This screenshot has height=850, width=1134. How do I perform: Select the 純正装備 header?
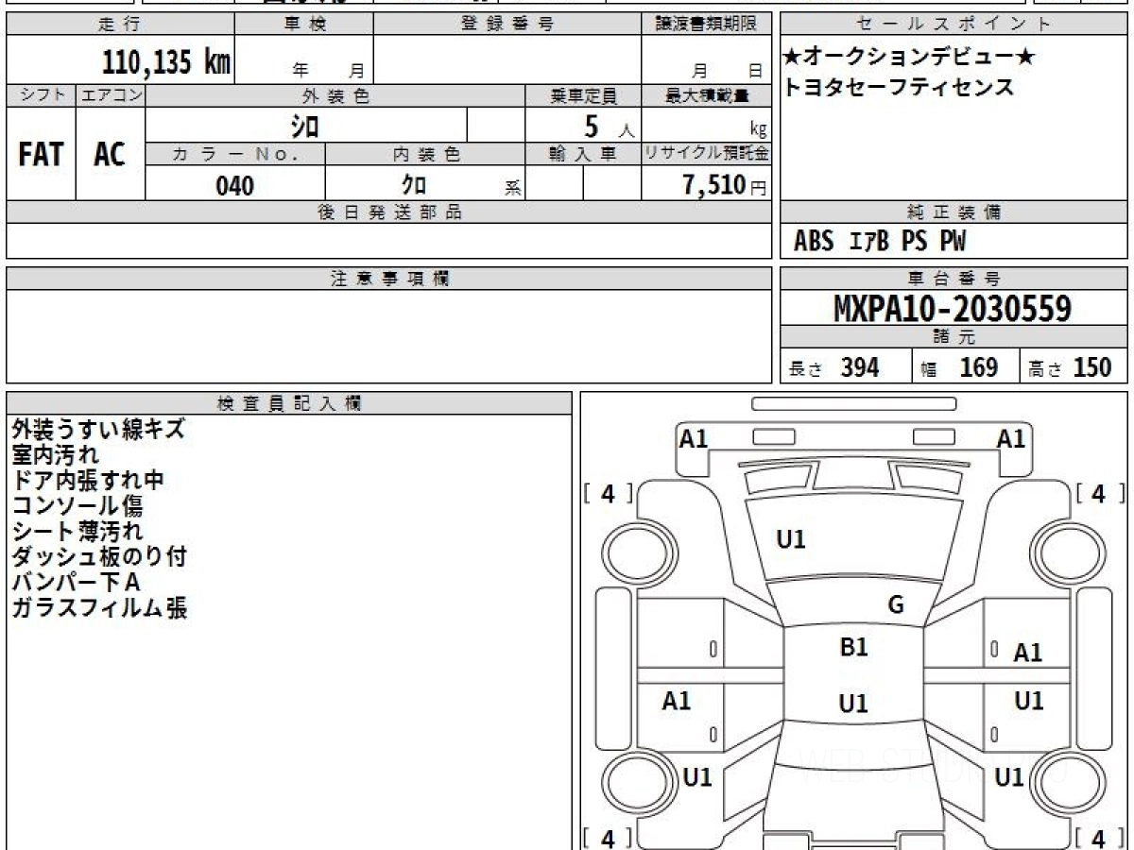(954, 213)
